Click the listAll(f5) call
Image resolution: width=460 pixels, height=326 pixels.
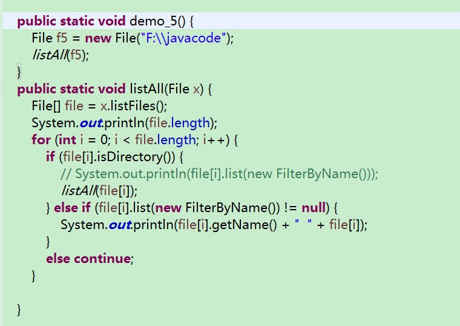pyautogui.click(x=61, y=55)
